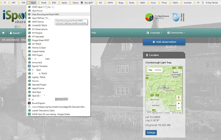Click the icon beside Spanish Translator
This screenshot has width=221, height=140.
tap(29, 66)
